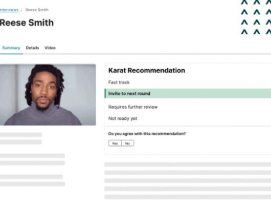Click Yes to agree with recommendation
Image resolution: width=271 pixels, height=203 pixels.
[115, 143]
